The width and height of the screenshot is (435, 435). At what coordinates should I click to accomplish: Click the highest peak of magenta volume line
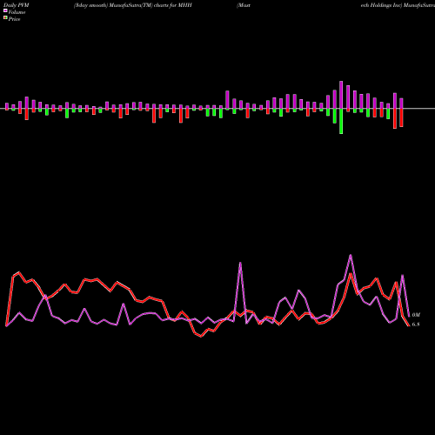(x=351, y=255)
